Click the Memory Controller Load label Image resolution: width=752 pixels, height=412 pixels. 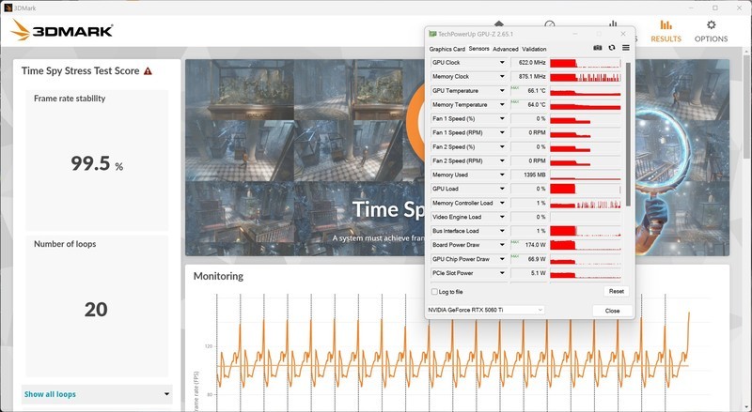(x=462, y=203)
